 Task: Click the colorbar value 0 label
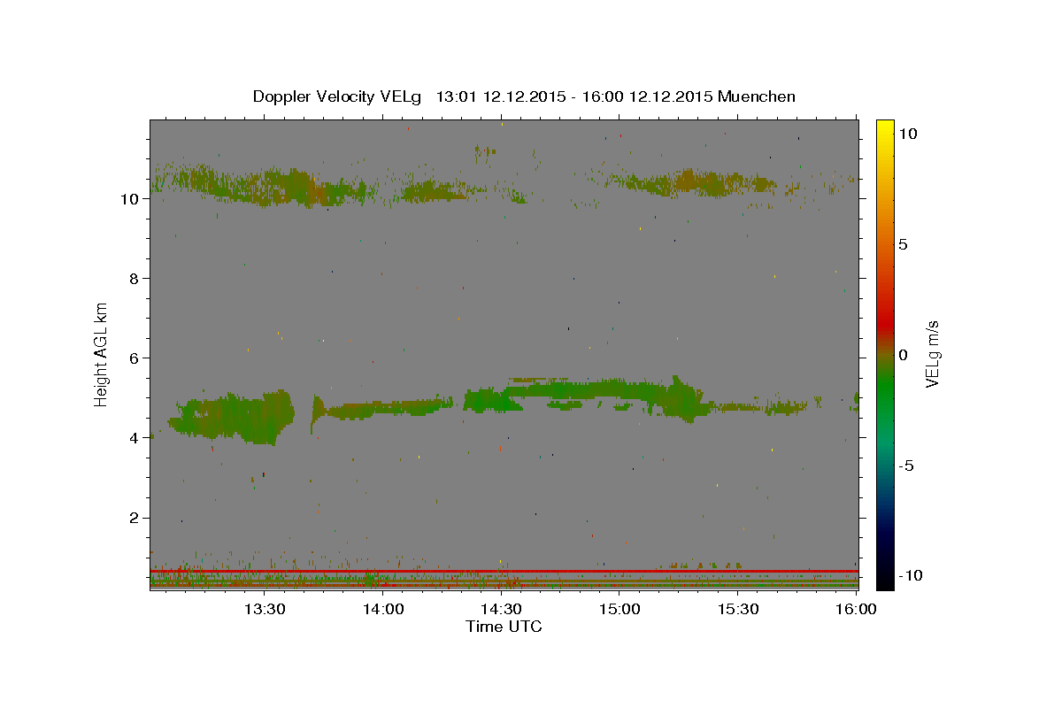coord(904,355)
